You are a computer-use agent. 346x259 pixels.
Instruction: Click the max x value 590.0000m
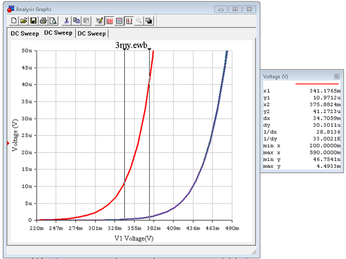(x=325, y=152)
